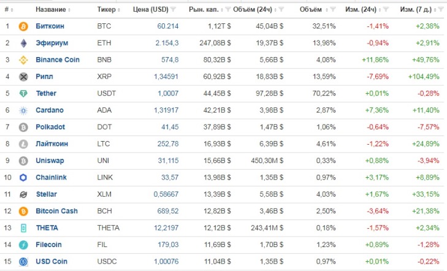Open the Uniswap link
This screenshot has height=271, width=447.
(50, 161)
